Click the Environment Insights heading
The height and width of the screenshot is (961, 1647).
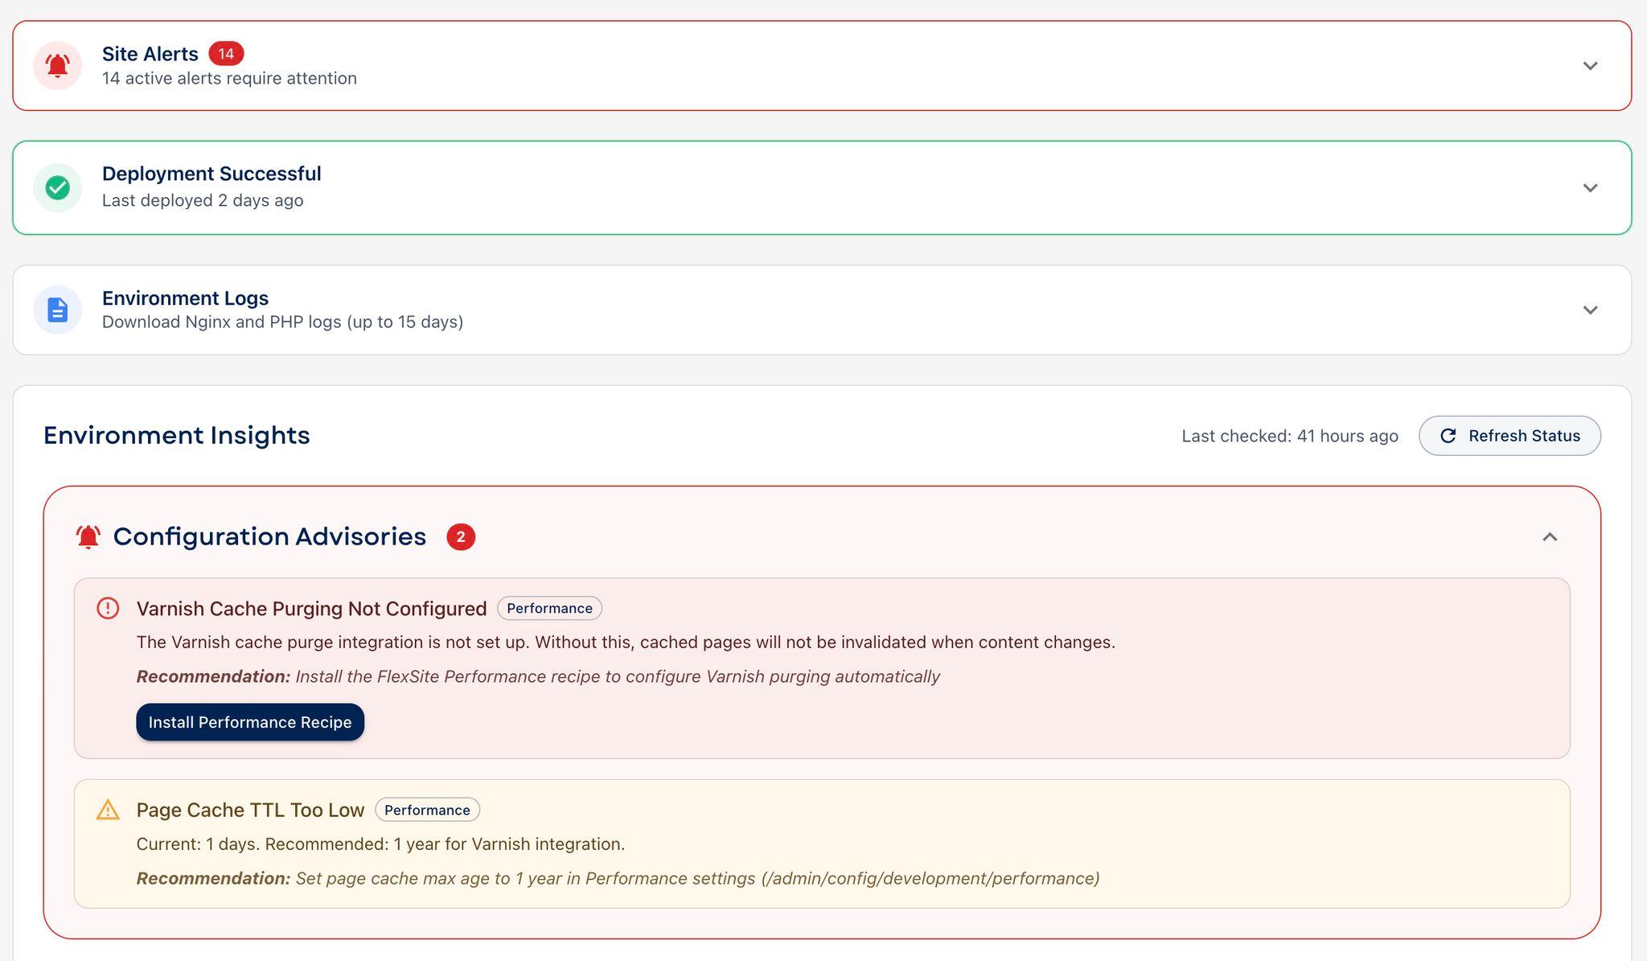[176, 435]
